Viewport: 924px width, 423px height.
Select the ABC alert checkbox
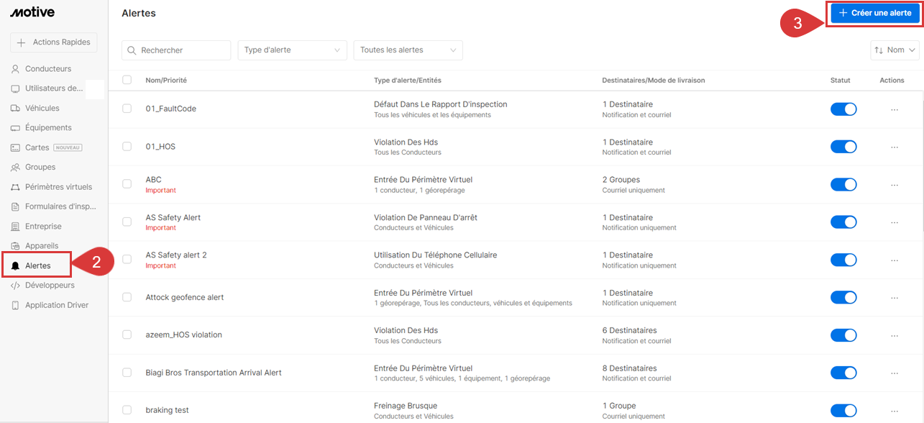point(127,184)
